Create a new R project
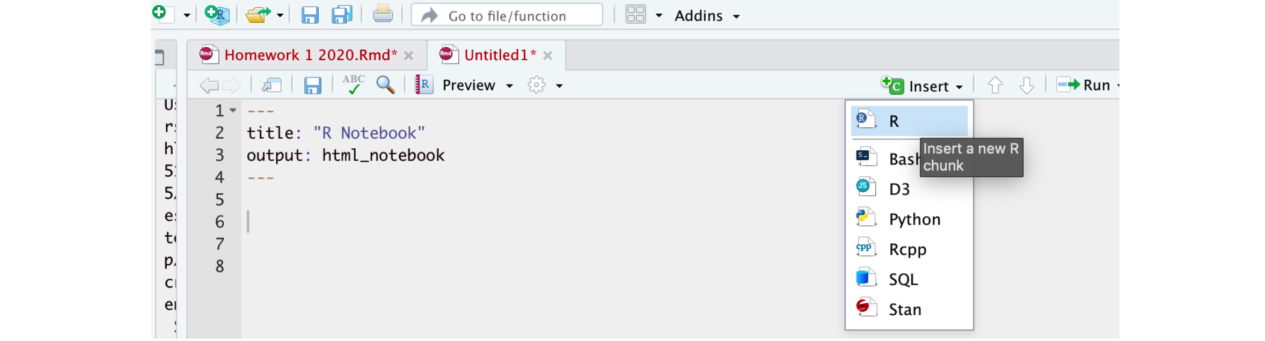 pyautogui.click(x=217, y=15)
